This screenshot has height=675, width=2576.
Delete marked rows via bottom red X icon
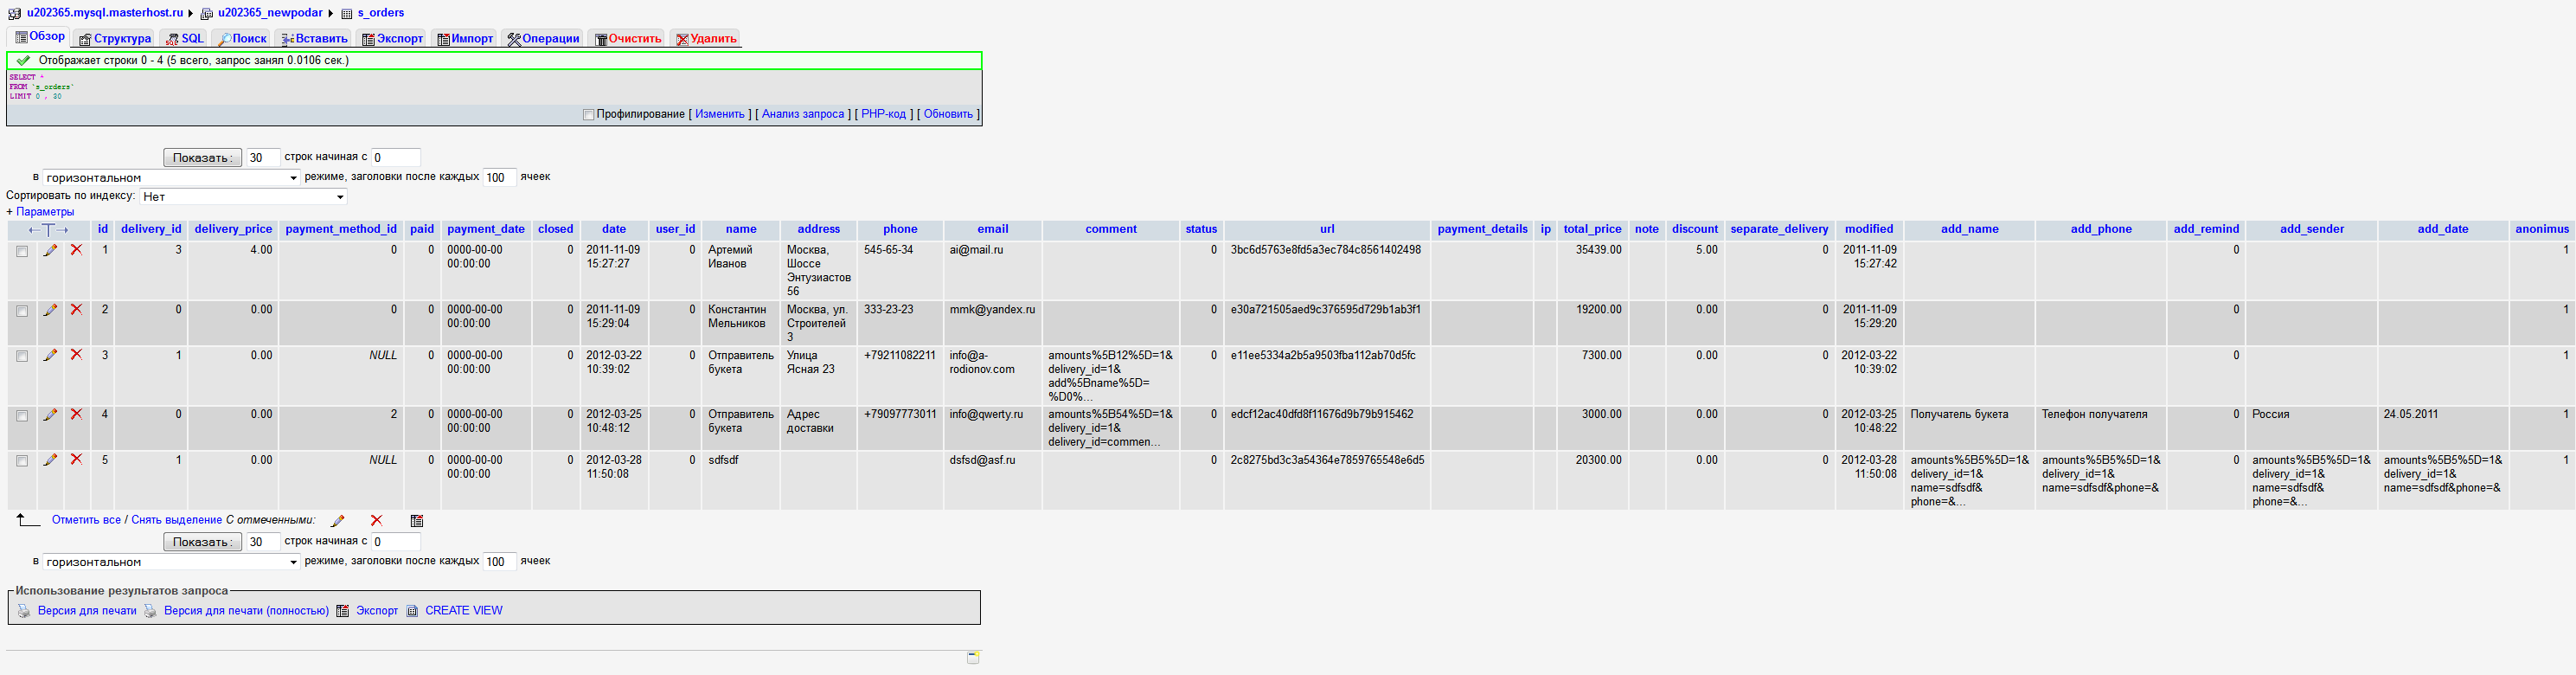[x=376, y=520]
